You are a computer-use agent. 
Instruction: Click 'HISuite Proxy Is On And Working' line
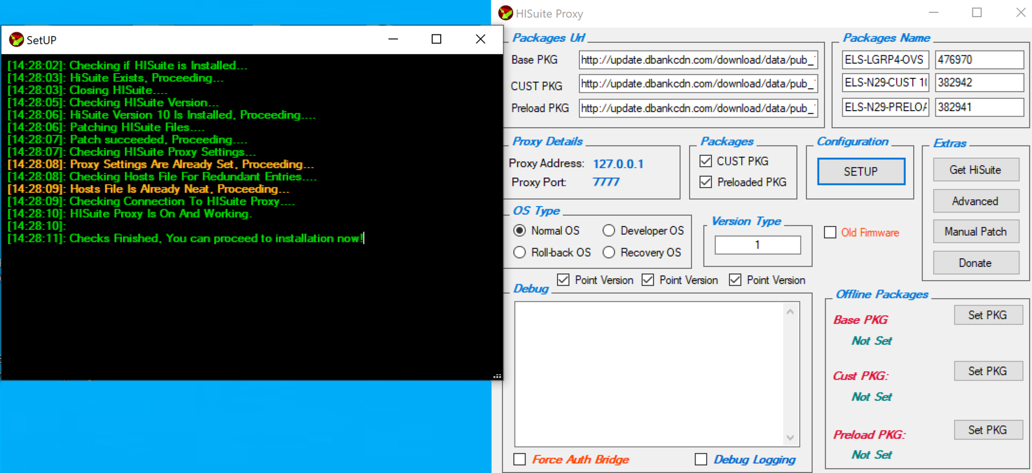point(130,214)
